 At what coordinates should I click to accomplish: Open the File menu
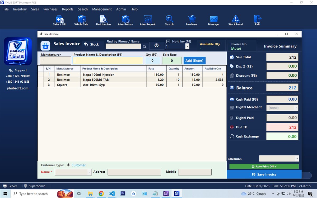pos(6,9)
